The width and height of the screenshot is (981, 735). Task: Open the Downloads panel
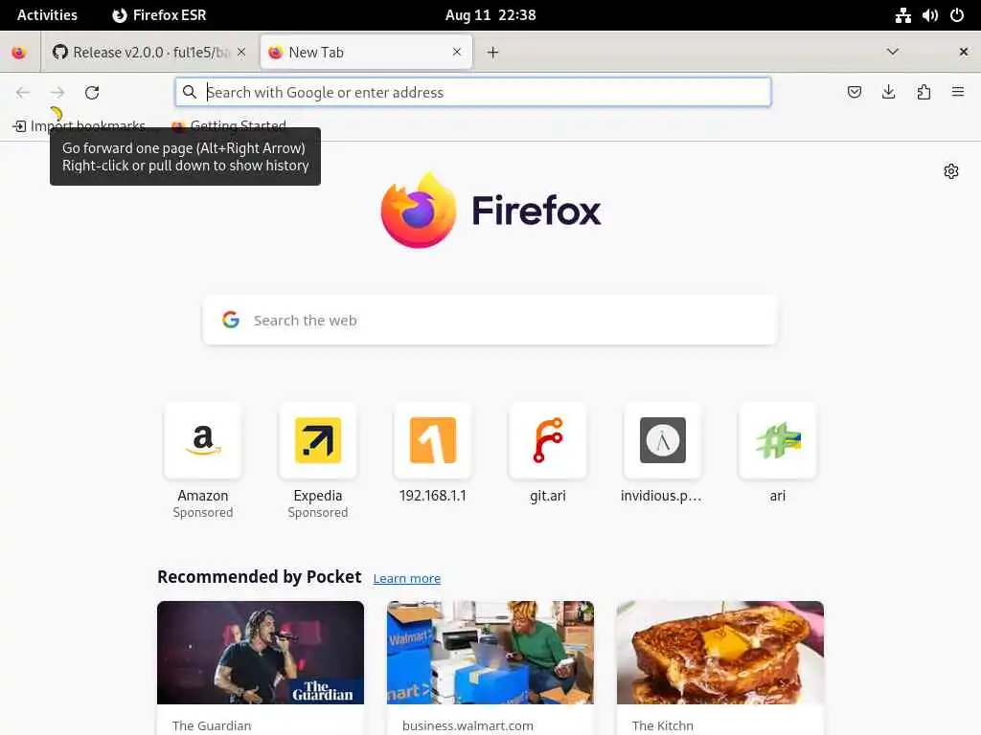point(888,93)
